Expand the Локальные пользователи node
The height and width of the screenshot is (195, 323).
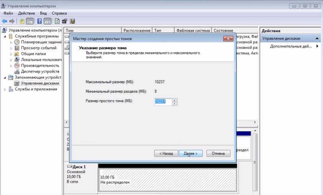[x=11, y=60]
